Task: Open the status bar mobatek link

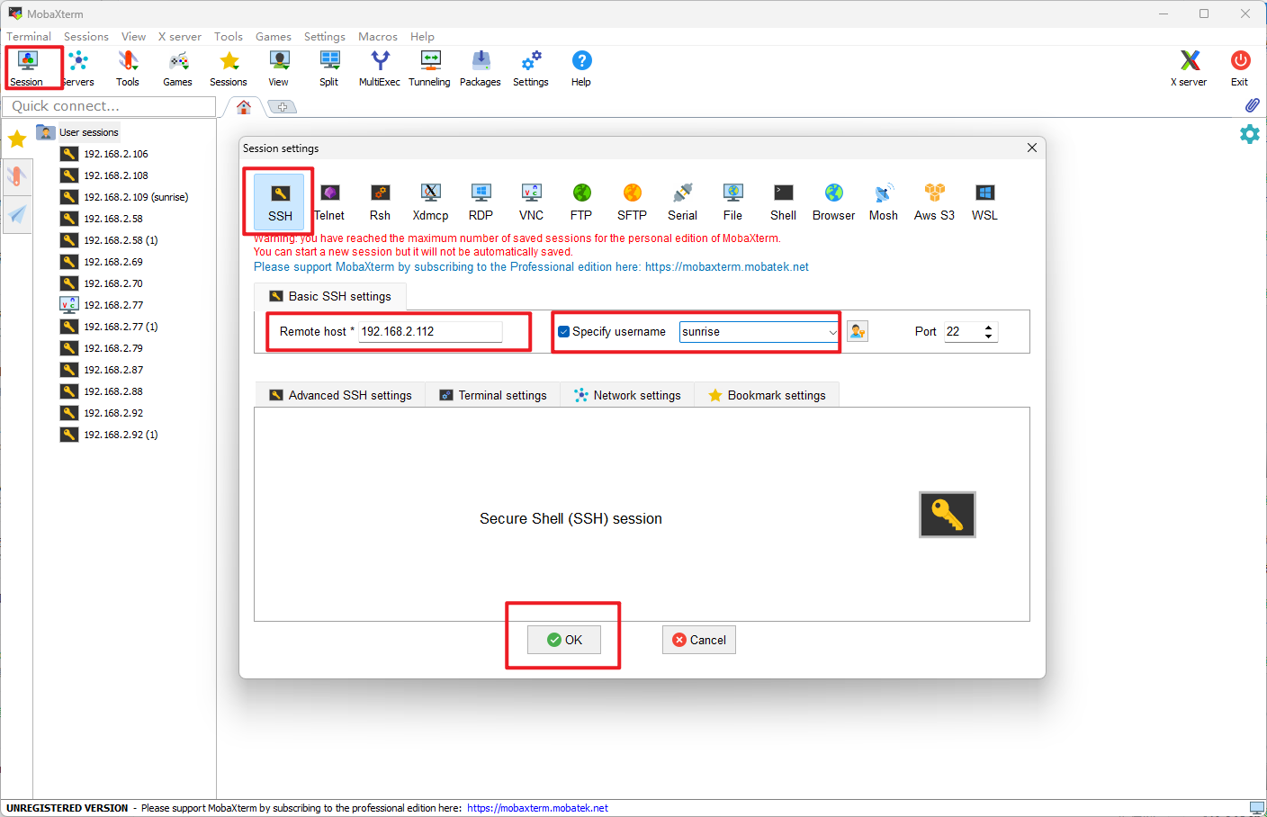Action: 537,808
